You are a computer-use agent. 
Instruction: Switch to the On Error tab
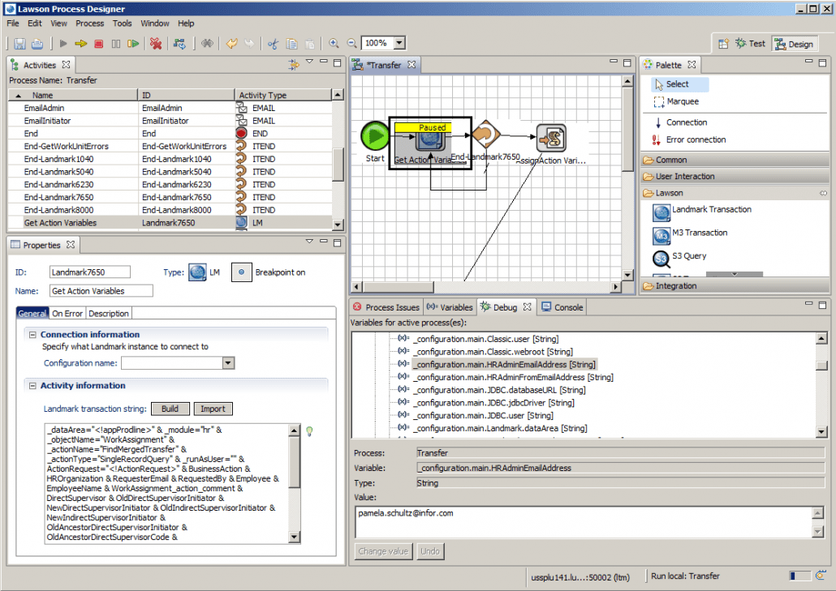pos(67,314)
